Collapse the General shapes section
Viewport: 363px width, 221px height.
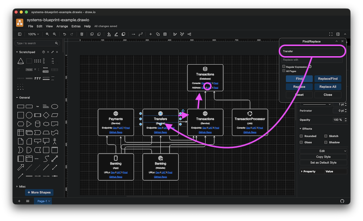[x=17, y=97]
